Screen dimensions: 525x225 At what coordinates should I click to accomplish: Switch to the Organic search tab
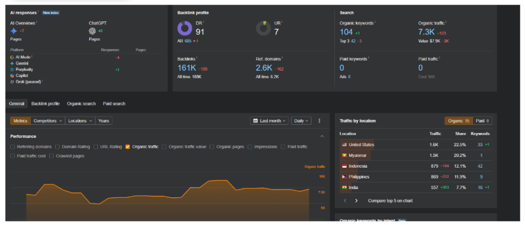[82, 104]
